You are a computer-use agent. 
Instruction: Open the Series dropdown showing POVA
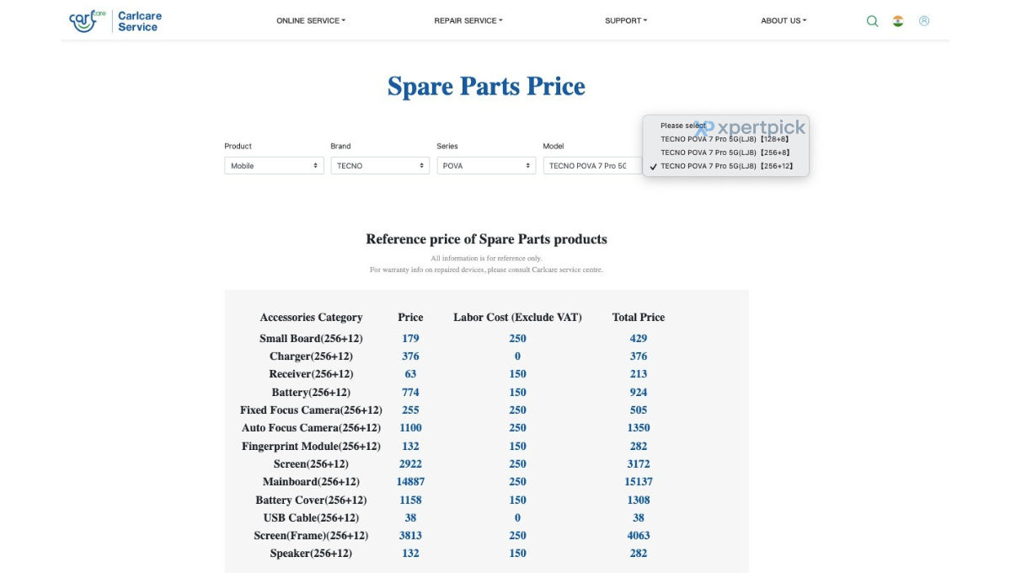(x=487, y=166)
